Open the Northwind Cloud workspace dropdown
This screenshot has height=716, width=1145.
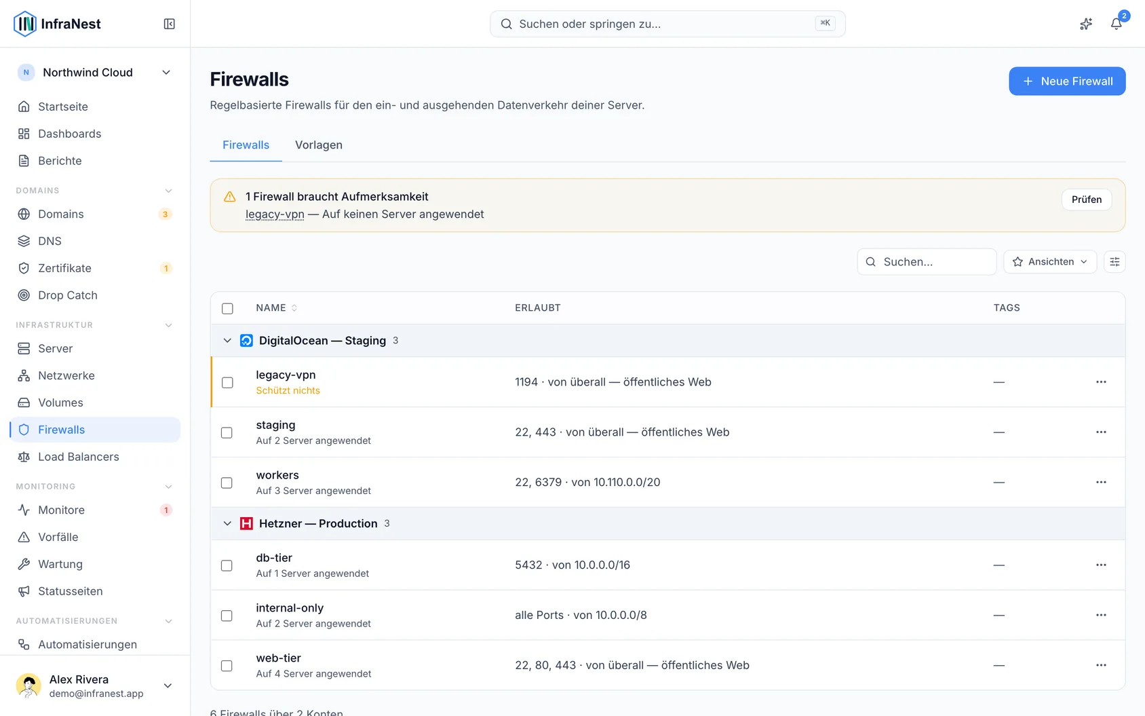tap(95, 73)
